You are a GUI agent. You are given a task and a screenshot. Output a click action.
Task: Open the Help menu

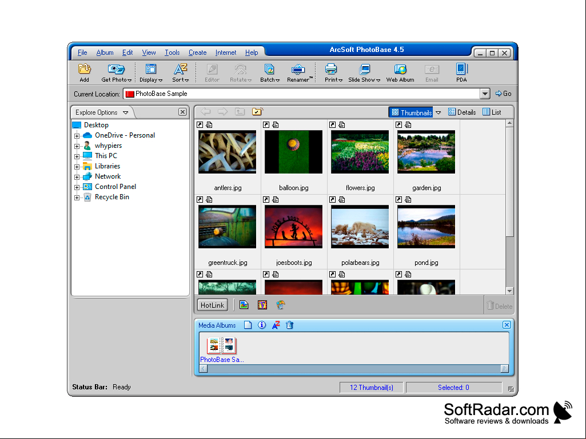(252, 53)
